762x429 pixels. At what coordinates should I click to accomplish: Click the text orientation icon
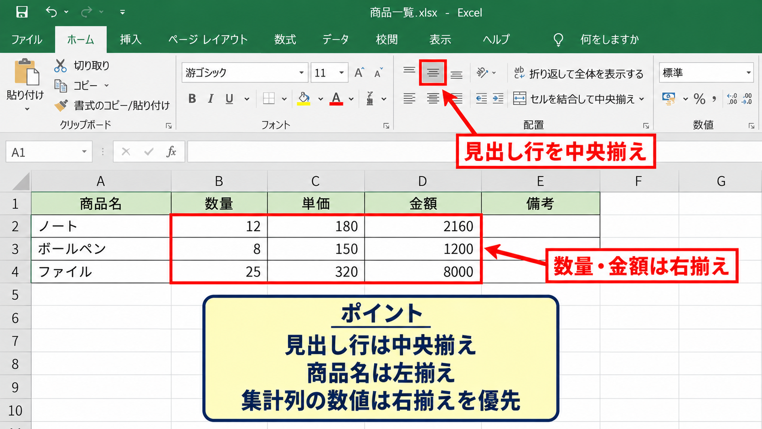[x=482, y=72]
